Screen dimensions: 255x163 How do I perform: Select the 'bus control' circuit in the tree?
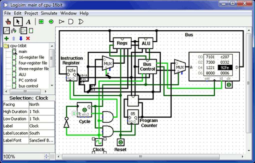pos(28,86)
